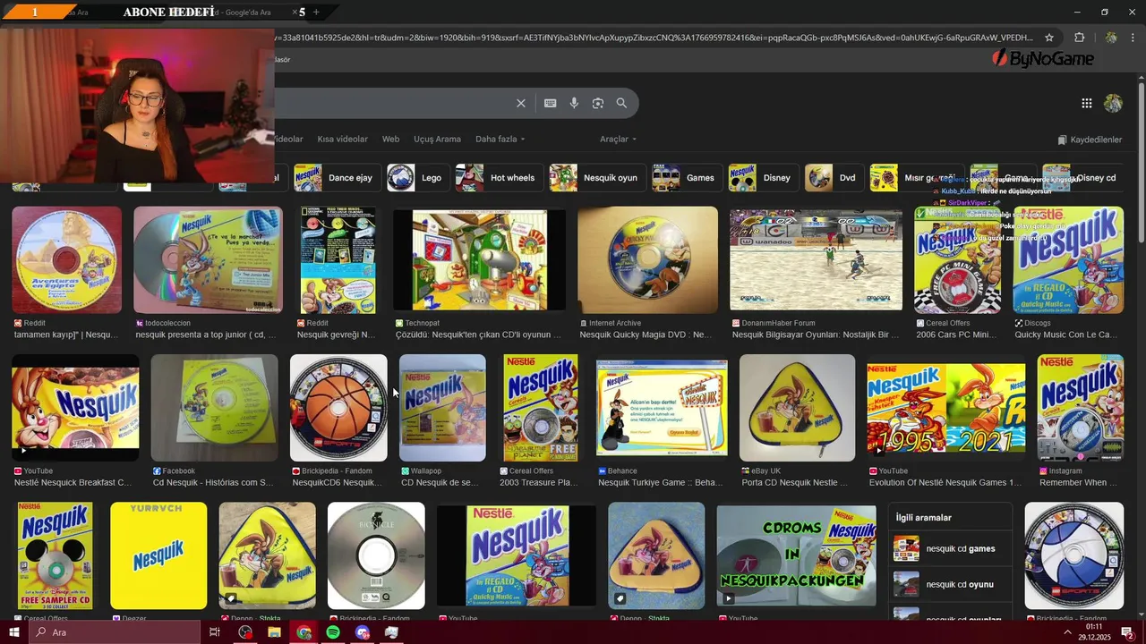Filter images by Disney cd chip

1082,177
